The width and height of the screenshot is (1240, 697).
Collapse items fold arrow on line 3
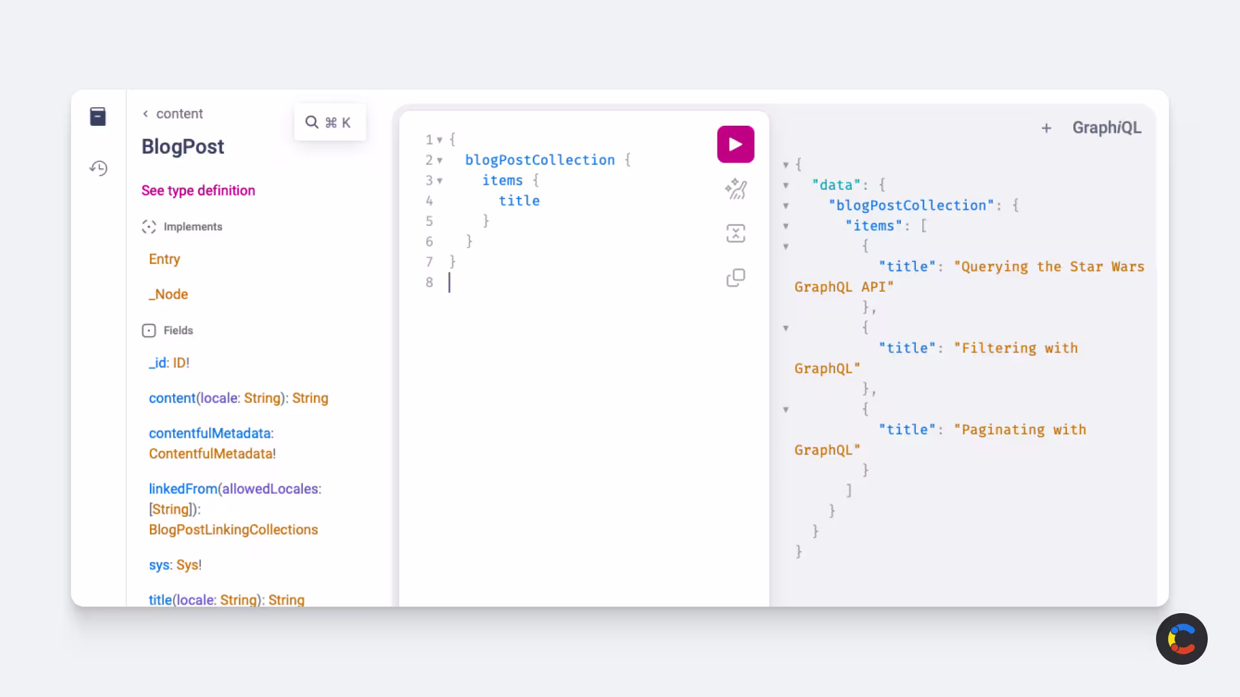click(440, 181)
